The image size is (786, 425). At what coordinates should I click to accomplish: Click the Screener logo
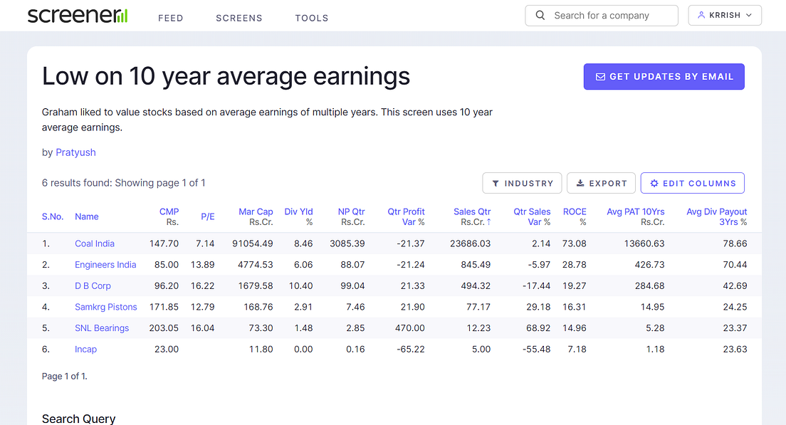[78, 16]
